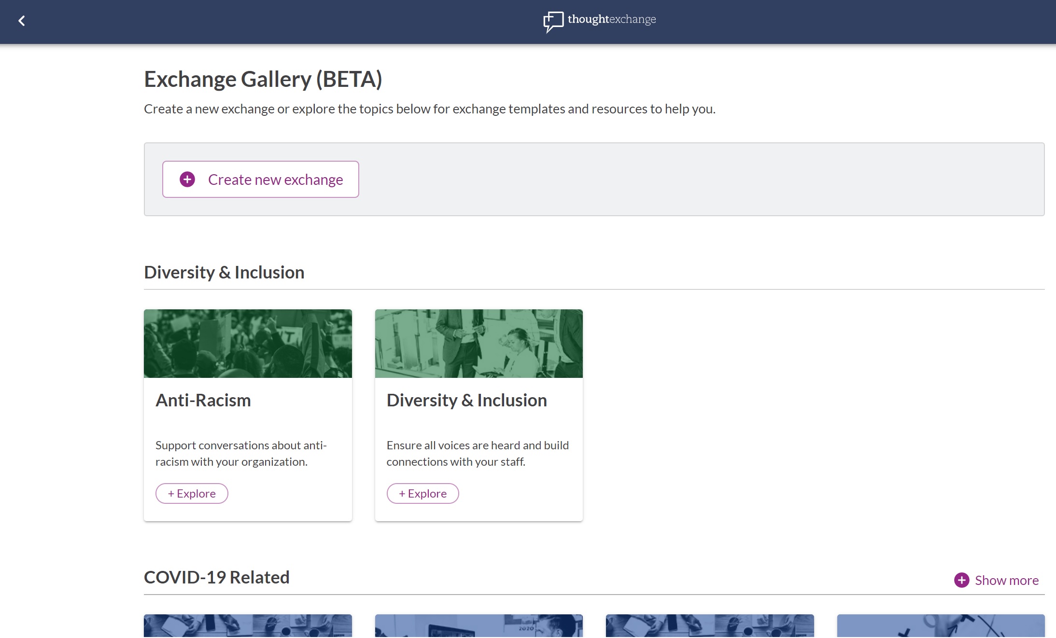Viewport: 1056px width, 638px height.
Task: Click the 'Ensure all voices are heard' description
Action: (x=478, y=454)
